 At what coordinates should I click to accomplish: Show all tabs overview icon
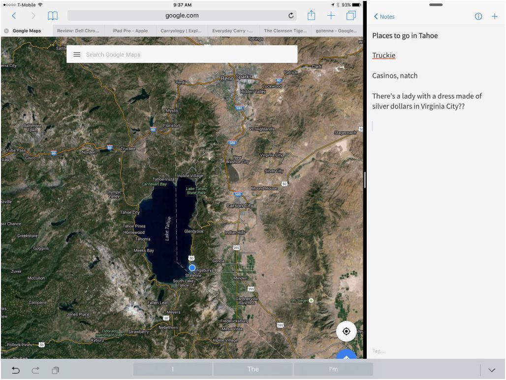(x=351, y=16)
